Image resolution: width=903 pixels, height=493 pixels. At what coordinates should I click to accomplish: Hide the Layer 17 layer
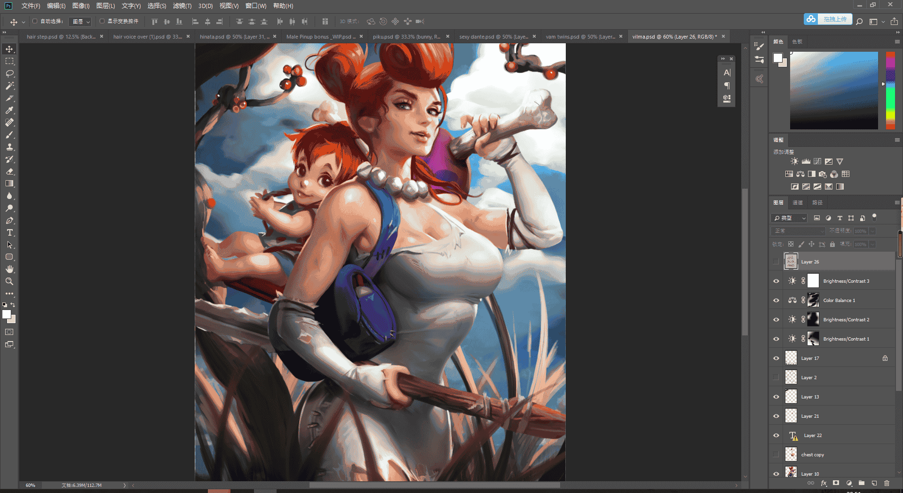pos(776,358)
